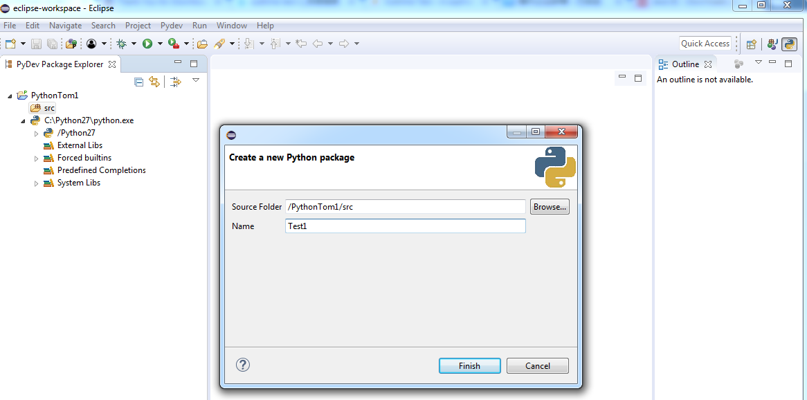Click the green Run button icon
Viewport: 807px width, 400px height.
(x=147, y=44)
